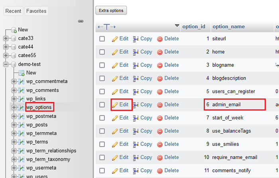279x178 pixels.
Task: Click the link/chain icon in navigation panel
Action: 81,21
